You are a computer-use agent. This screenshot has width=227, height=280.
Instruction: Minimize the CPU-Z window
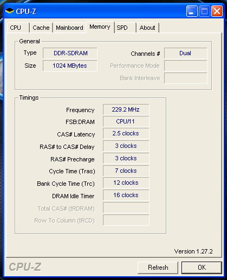192,11
